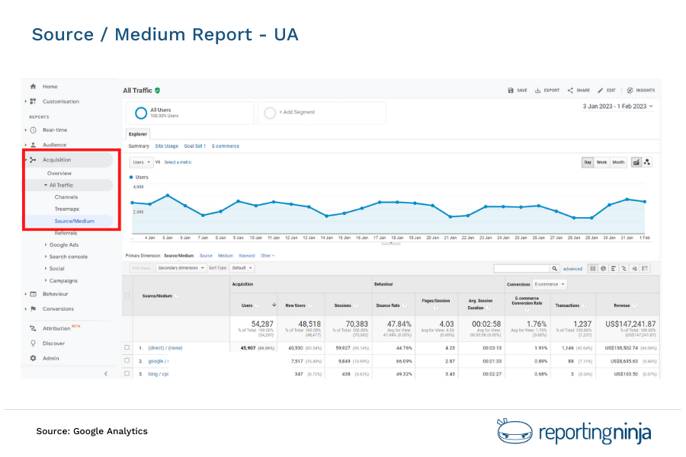
Task: Click the All Users segment circle
Action: pos(141,113)
